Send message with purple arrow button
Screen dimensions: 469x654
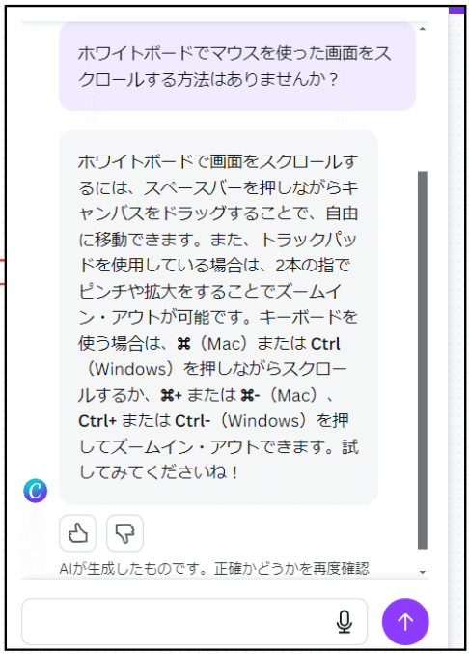click(405, 621)
